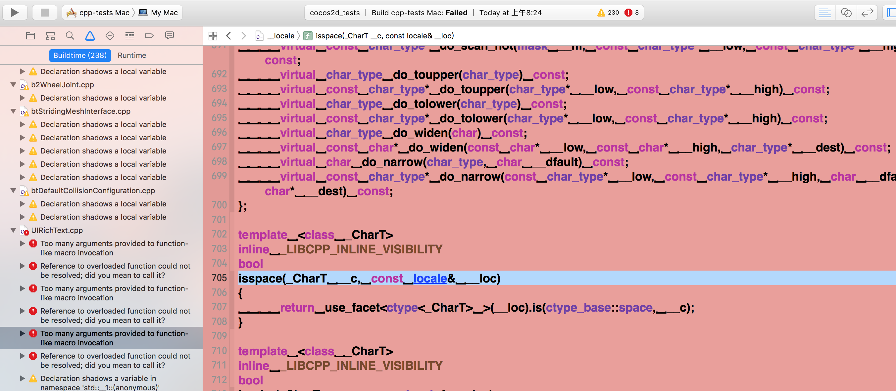Screen dimensions: 896x391
Task: Show the Standard editor mode
Action: click(825, 13)
